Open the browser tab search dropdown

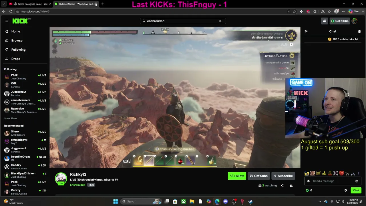pyautogui.click(x=4, y=4)
